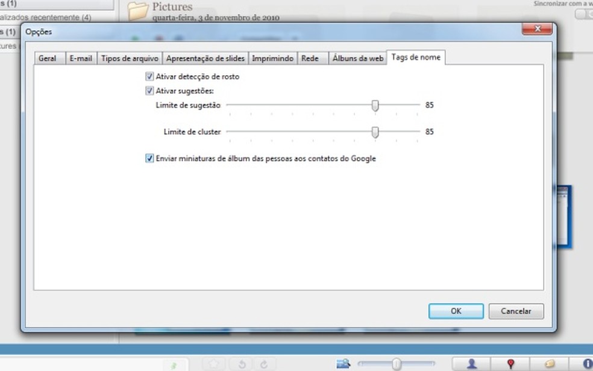Viewport: 593px width, 371px height.
Task: Select the Tags de nome tab
Action: pos(416,57)
